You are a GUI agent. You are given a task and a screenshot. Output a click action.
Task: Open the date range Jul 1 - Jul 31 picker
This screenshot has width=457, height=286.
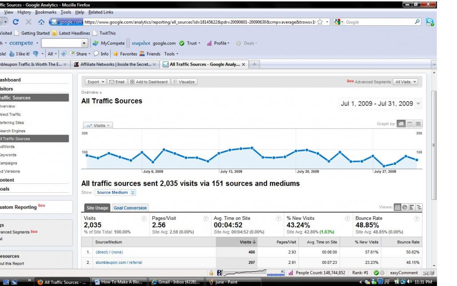tap(380, 104)
